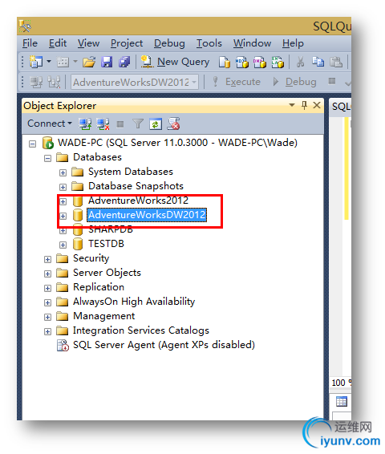Expand the AlwaysOn High Availability folder
Image resolution: width=385 pixels, height=454 pixels.
pos(47,303)
